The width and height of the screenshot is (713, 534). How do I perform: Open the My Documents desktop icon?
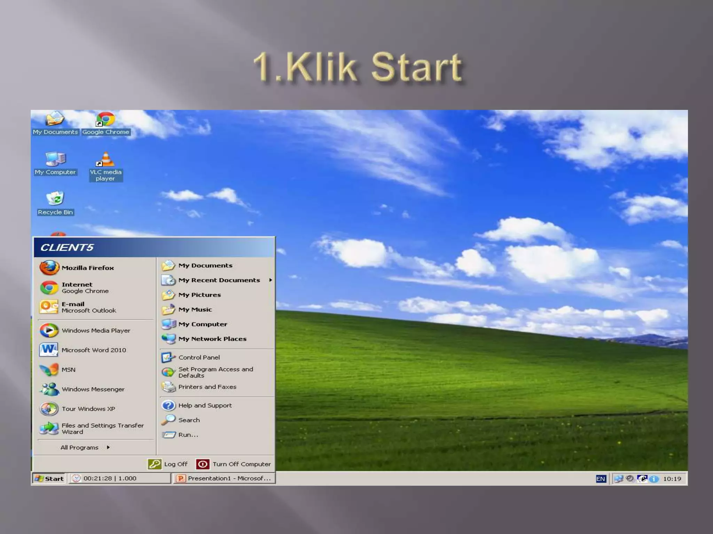coord(55,123)
